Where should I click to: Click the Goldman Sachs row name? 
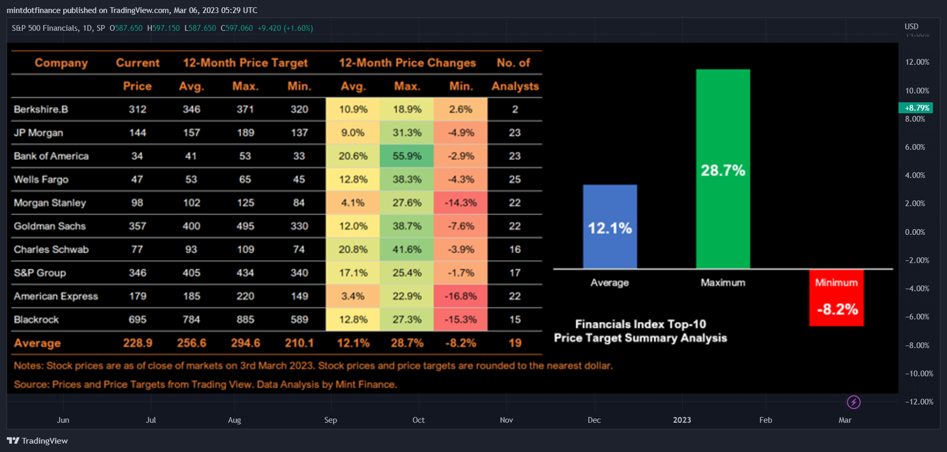pyautogui.click(x=50, y=226)
